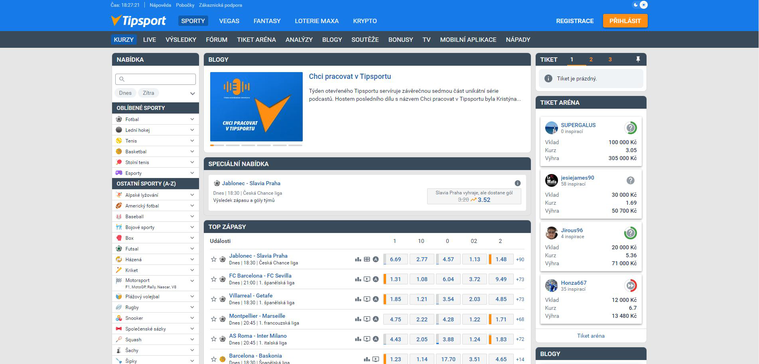Open match tracker icon for Jablonec - Slavia Praha
Screen dimensions: 759x364
367,259
